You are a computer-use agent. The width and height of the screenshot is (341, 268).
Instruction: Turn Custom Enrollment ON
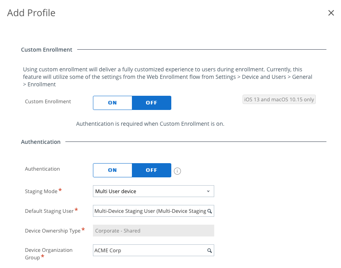click(112, 103)
